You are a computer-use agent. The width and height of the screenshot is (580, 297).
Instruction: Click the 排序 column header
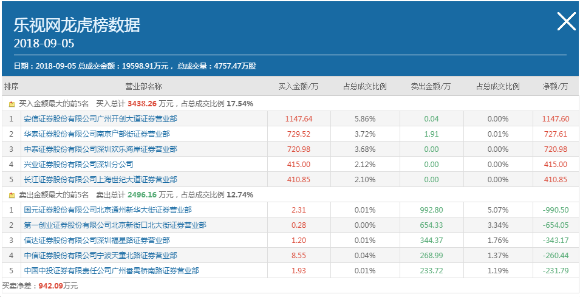pyautogui.click(x=11, y=87)
